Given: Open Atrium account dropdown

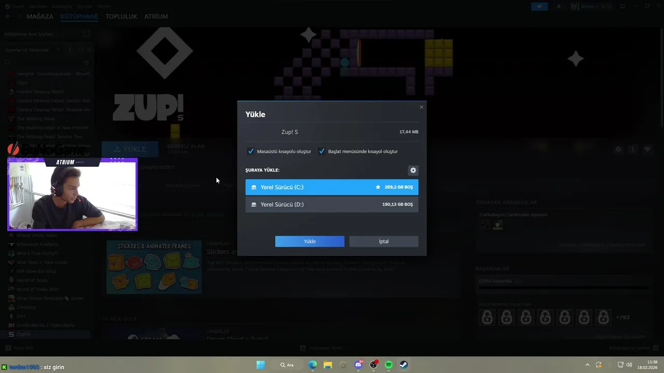Looking at the screenshot, I should [x=591, y=6].
